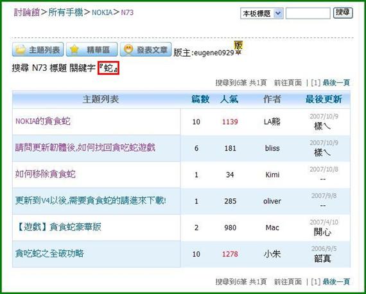Sort by 最後更新 column header
366x294 pixels.
pyautogui.click(x=324, y=99)
